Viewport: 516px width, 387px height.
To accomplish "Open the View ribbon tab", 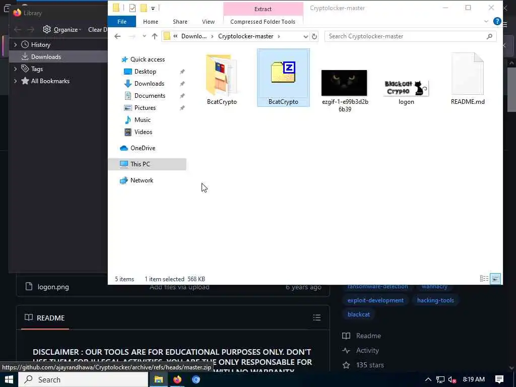I will point(208,22).
